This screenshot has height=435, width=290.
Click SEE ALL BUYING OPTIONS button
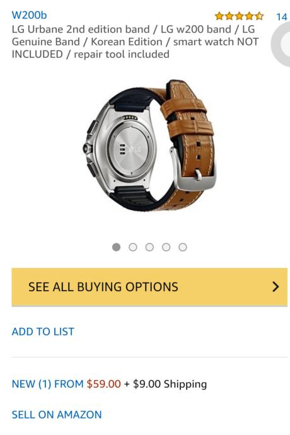149,287
